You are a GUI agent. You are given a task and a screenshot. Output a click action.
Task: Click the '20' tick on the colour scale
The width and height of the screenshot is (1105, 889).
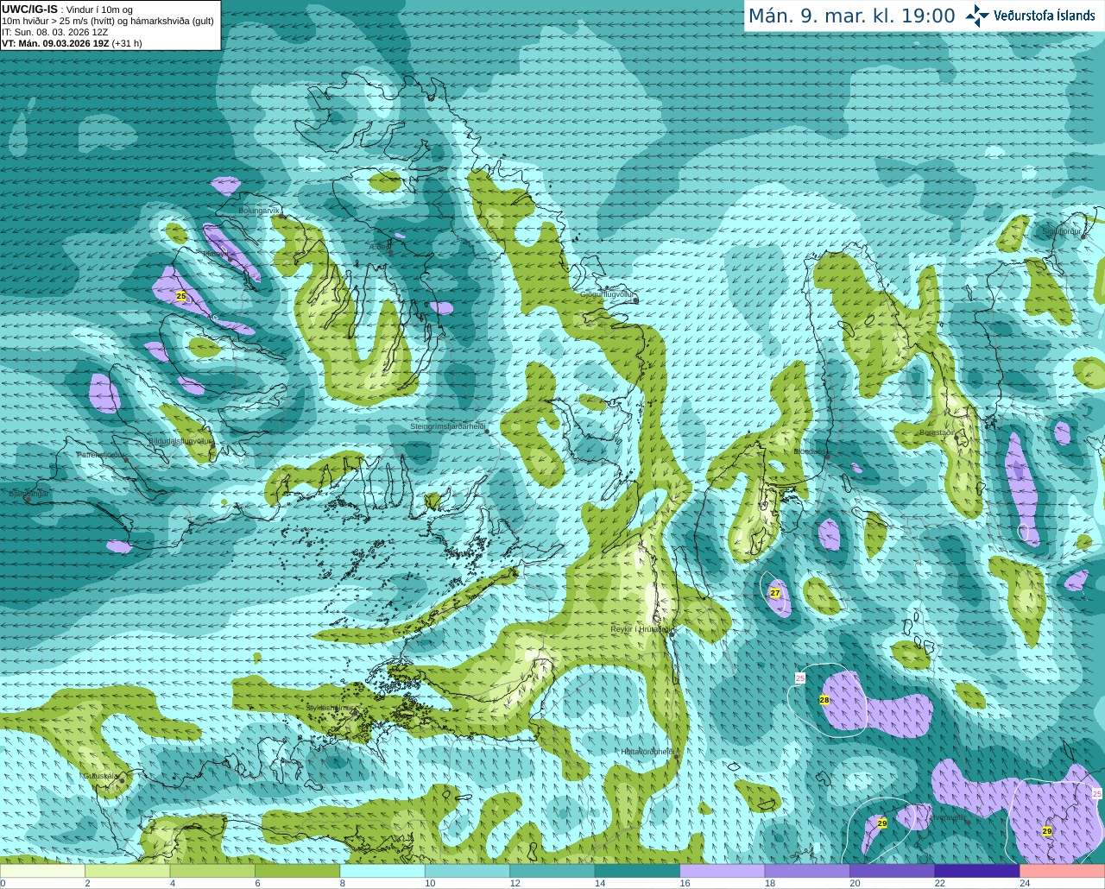(855, 883)
